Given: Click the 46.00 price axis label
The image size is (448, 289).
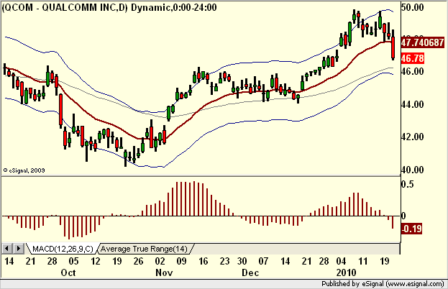Looking at the screenshot, I should click(x=413, y=71).
